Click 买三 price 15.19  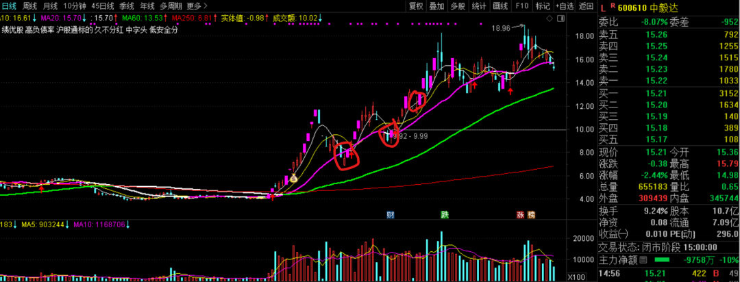656,116
